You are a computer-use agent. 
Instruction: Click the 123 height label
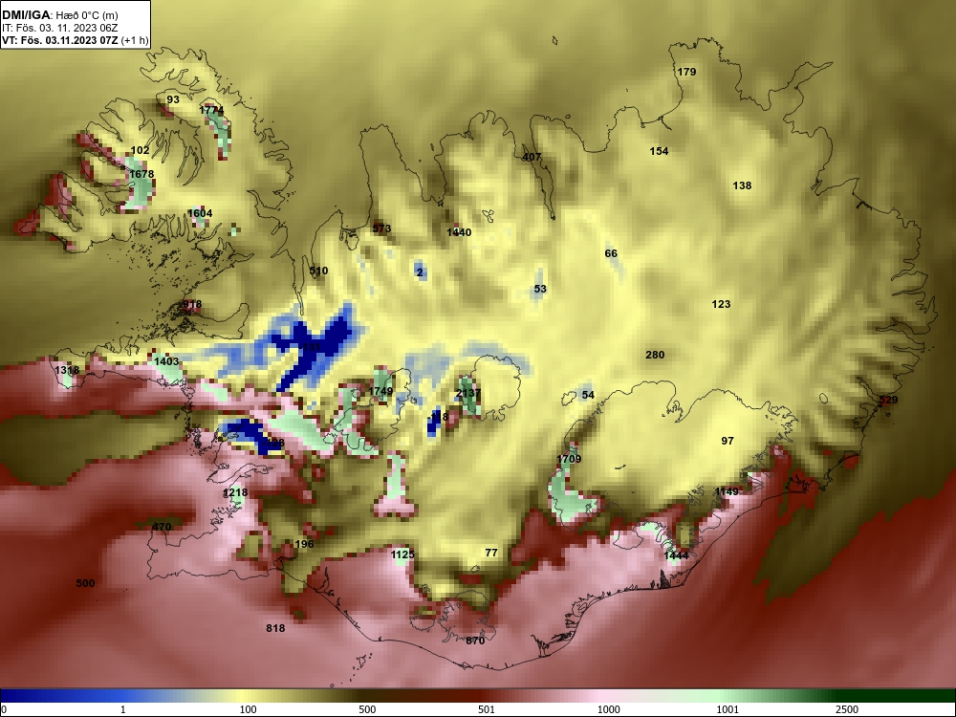pyautogui.click(x=721, y=304)
